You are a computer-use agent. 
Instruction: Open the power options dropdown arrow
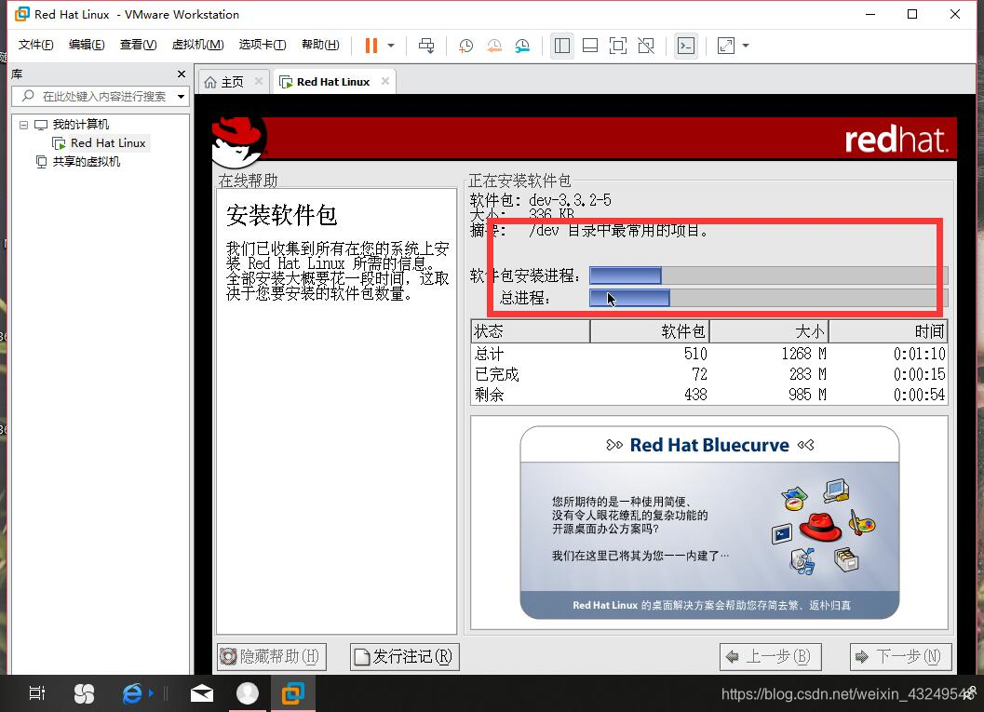391,46
